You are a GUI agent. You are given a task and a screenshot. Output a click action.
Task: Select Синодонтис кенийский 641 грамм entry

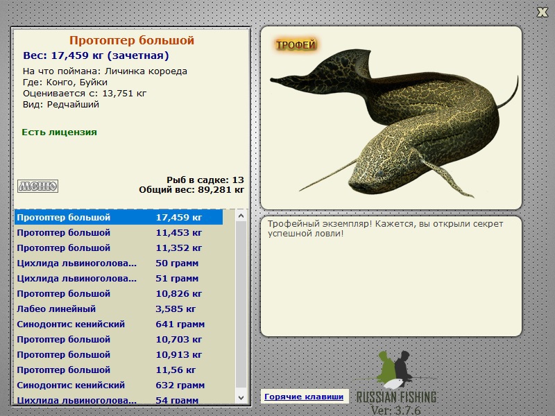119,324
